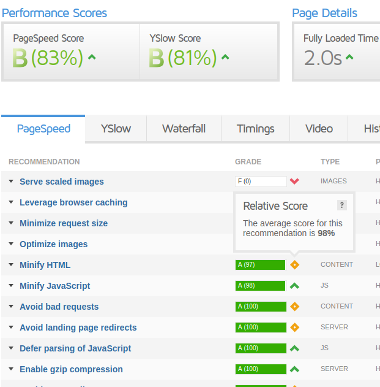The image size is (380, 387).
Task: Expand the Avoid bad requests triangle
Action: tap(11, 306)
